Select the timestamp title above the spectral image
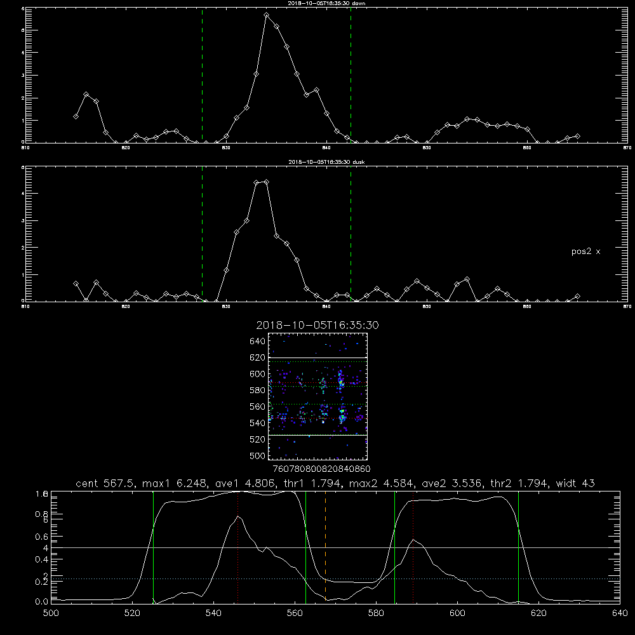The height and width of the screenshot is (635, 635). click(x=317, y=325)
